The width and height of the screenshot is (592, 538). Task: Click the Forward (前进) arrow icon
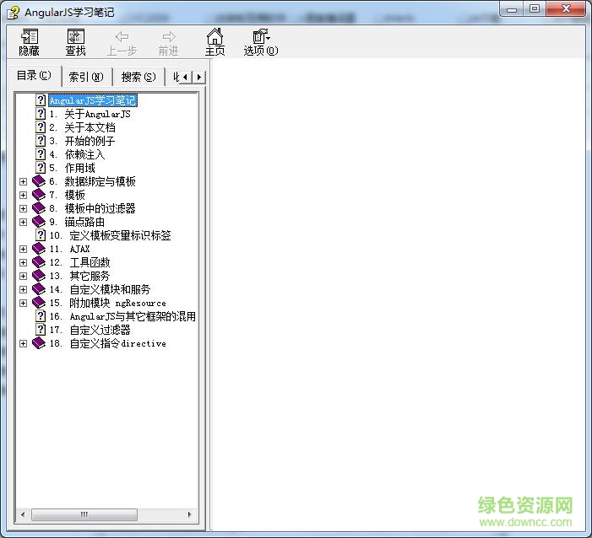(x=169, y=36)
